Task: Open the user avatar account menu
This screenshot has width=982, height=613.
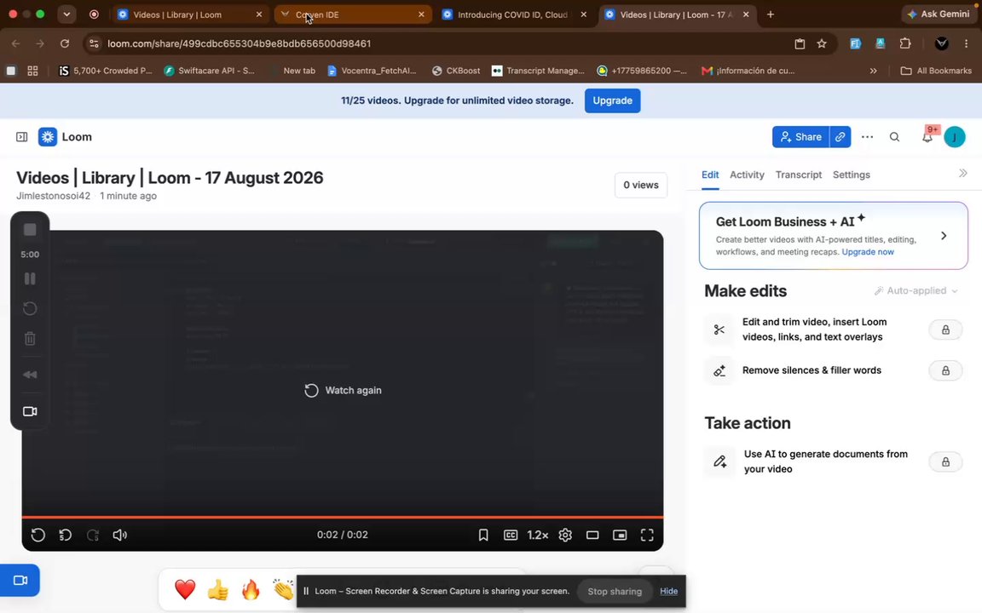Action: (955, 137)
